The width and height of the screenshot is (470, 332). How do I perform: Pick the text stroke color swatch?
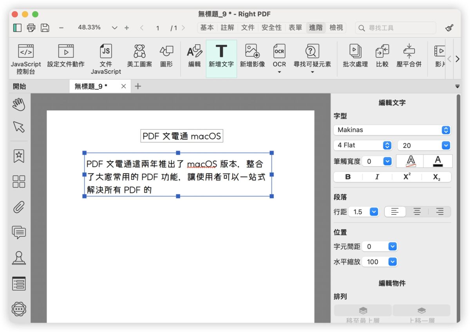411,161
